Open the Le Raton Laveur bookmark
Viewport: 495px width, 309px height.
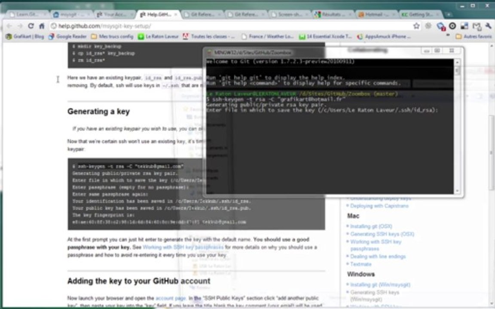pyautogui.click(x=158, y=36)
